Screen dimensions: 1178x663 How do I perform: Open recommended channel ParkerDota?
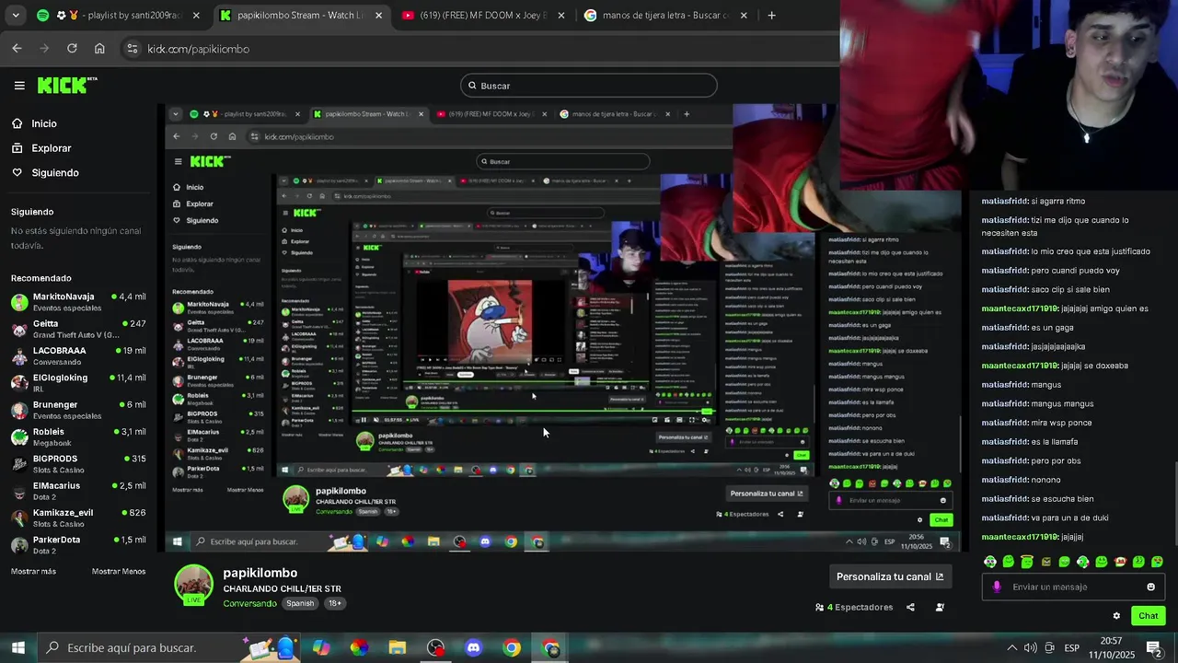pos(78,544)
